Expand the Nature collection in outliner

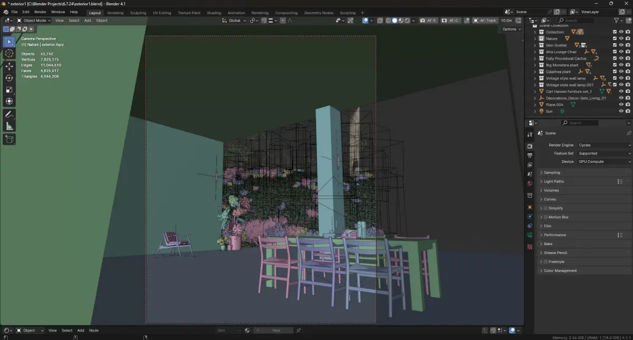tap(534, 38)
